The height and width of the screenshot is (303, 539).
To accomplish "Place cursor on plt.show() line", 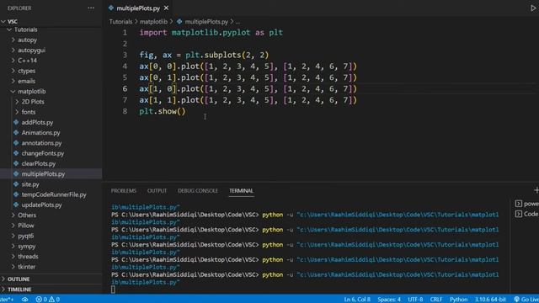I will pyautogui.click(x=163, y=111).
